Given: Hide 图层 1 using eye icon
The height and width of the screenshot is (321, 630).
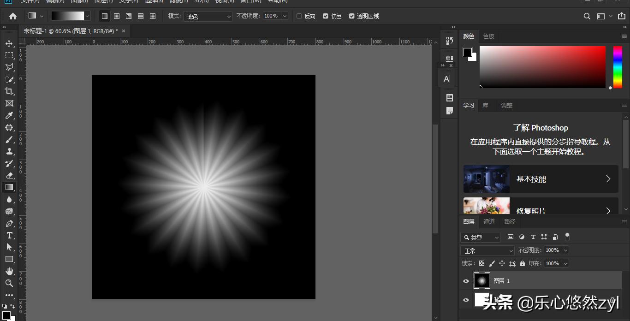Looking at the screenshot, I should (x=466, y=281).
